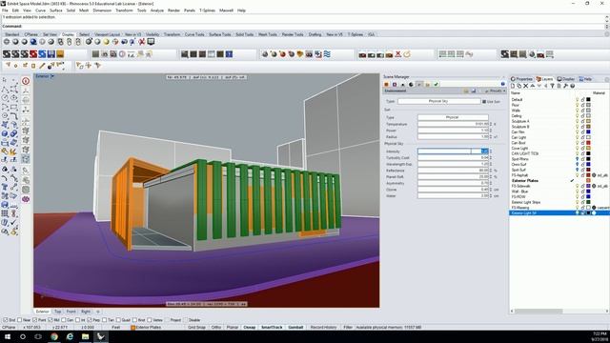Image resolution: width=610 pixels, height=343 pixels.
Task: Click the red X camera icon in toolbar
Action: 397,54
